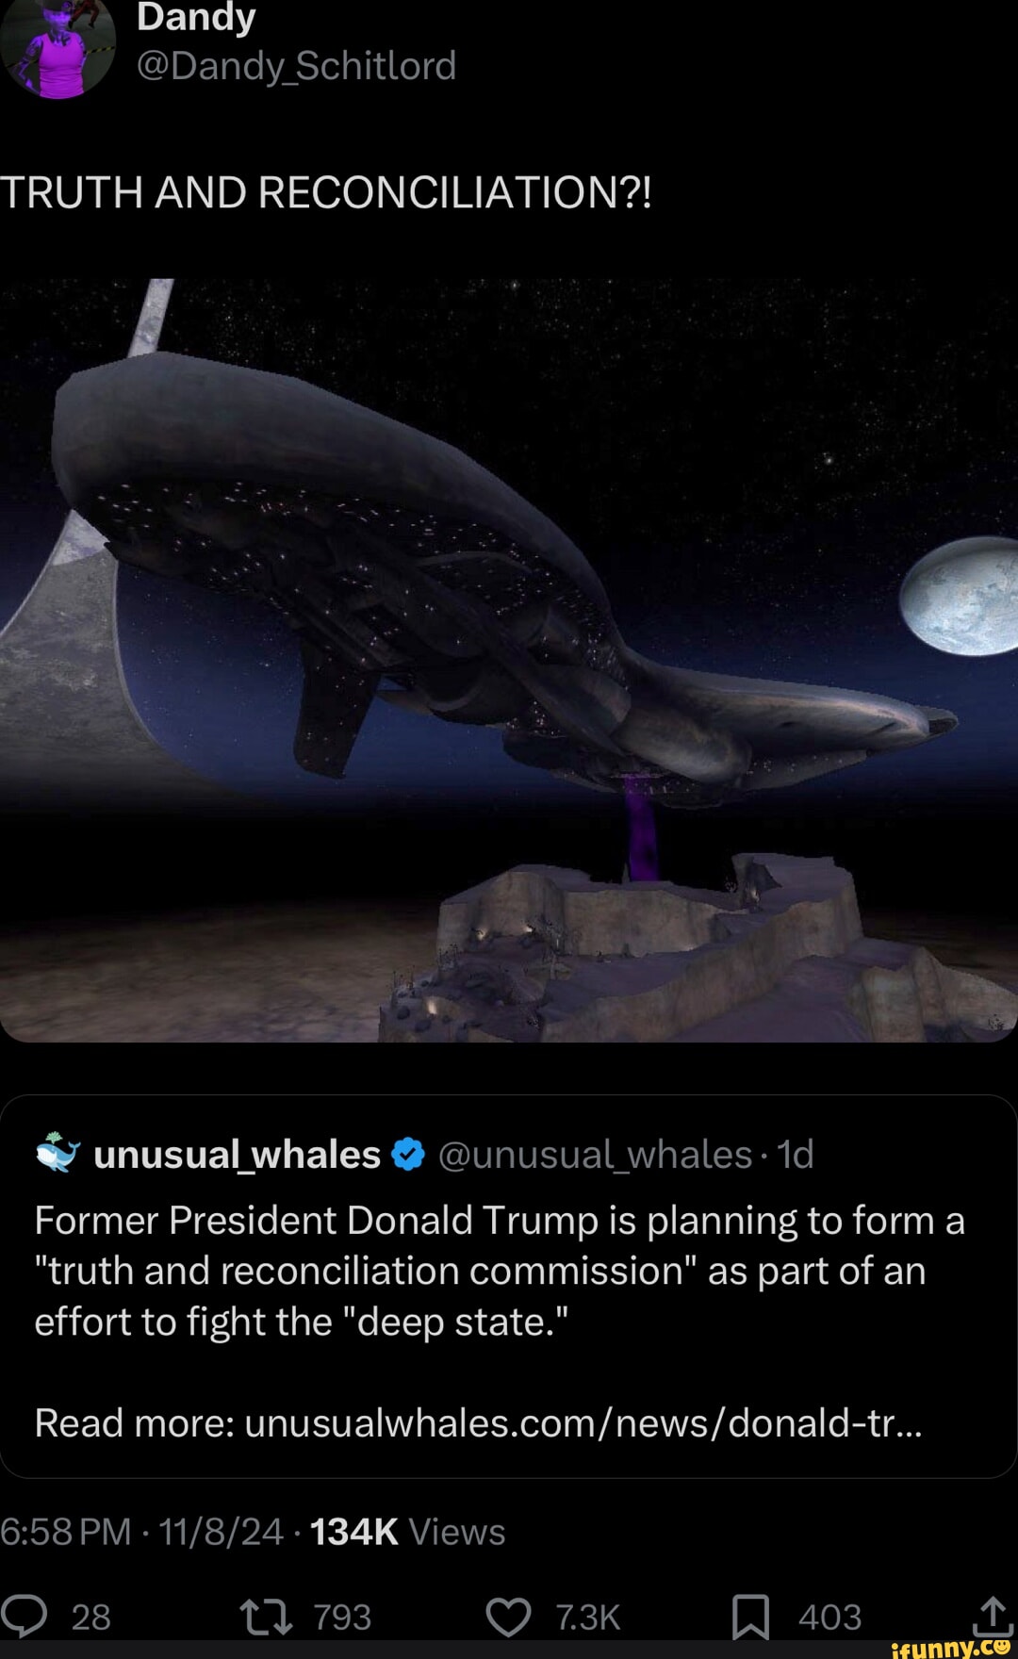Open unusualwhales.com news link
The height and width of the screenshot is (1659, 1018).
583,1422
